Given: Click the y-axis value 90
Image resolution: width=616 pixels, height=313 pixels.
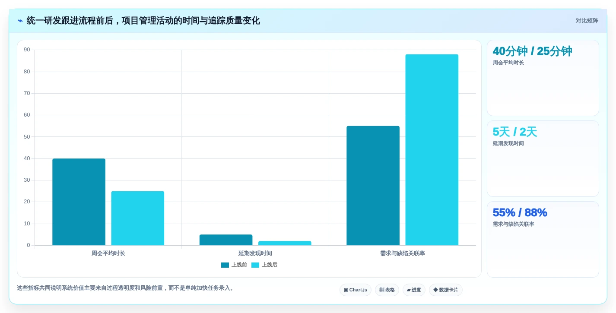Looking at the screenshot, I should pos(27,50).
